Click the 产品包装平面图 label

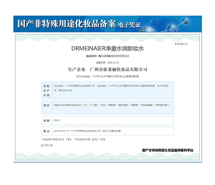[x=49, y=140]
